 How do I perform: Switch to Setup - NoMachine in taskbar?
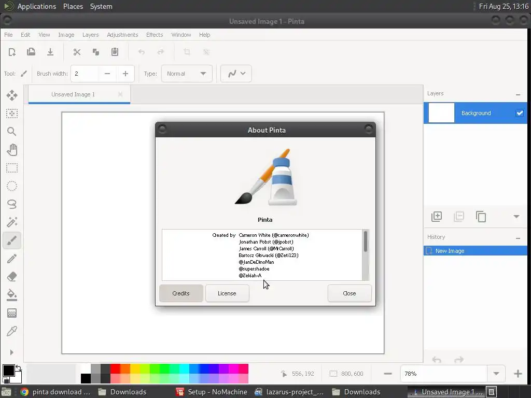point(212,392)
